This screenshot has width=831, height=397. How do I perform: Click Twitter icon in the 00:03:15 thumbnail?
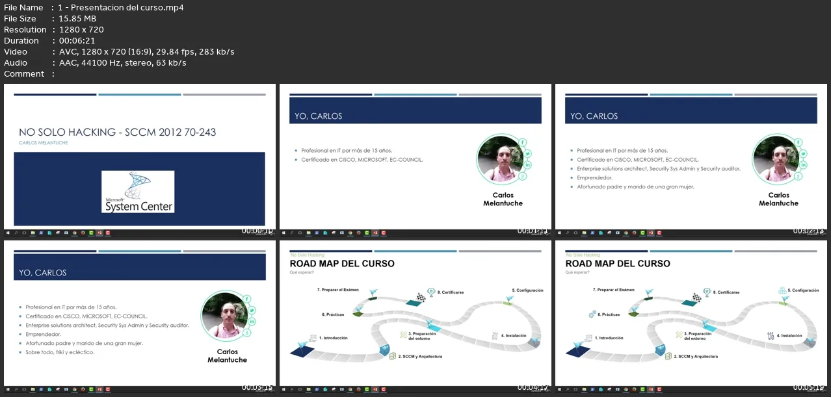click(252, 311)
